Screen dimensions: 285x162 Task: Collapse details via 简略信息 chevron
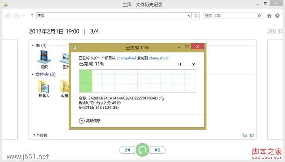point(82,121)
